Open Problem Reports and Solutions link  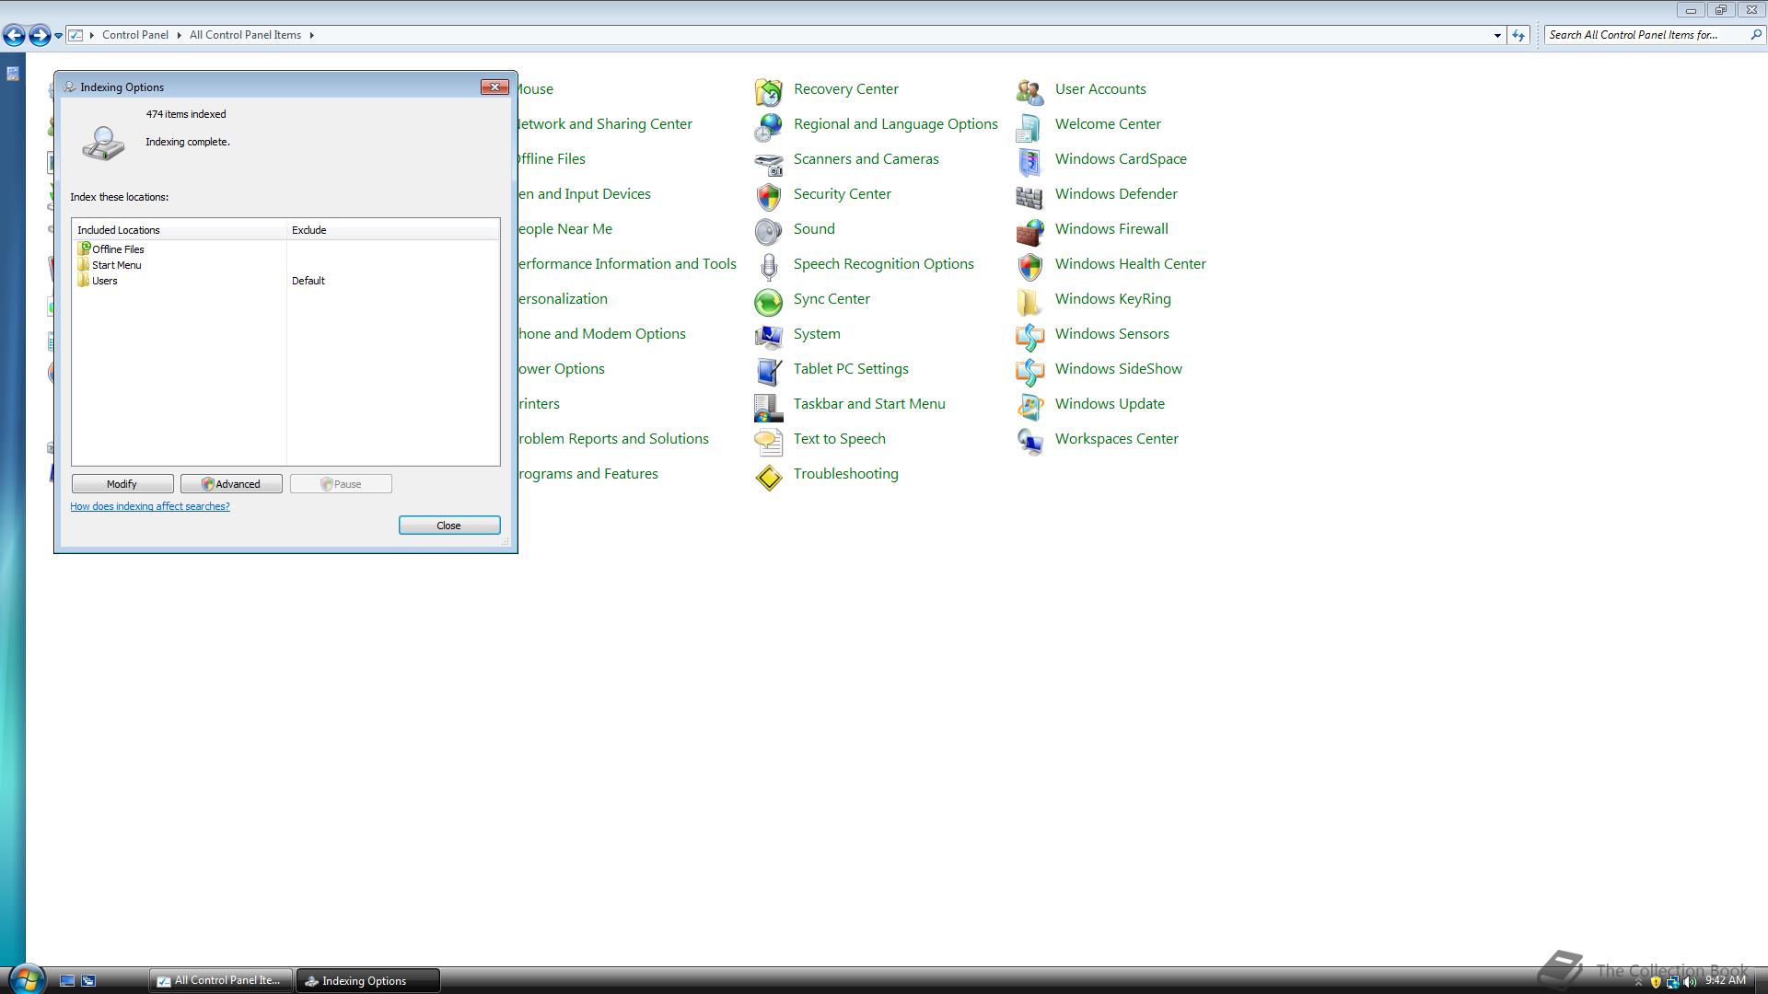coord(612,439)
